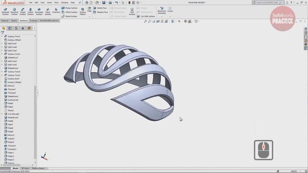Click the feature tree filter funnel icon

pyautogui.click(x=2, y=33)
